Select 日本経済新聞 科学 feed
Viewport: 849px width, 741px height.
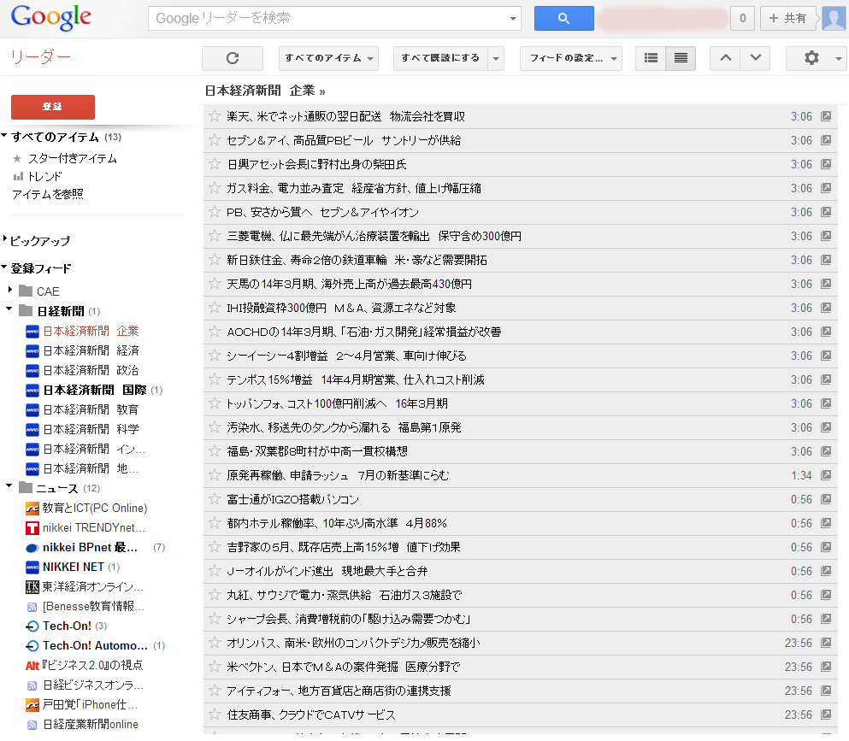[x=91, y=429]
